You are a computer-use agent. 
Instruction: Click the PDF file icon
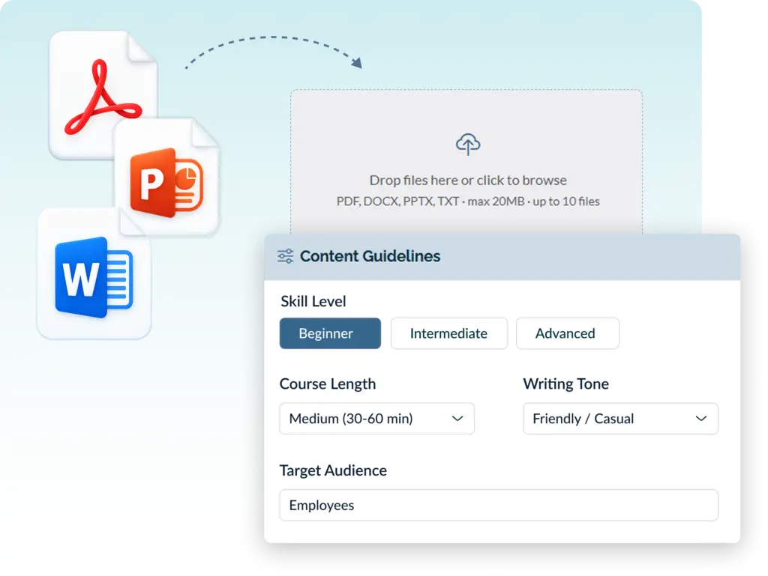103,95
